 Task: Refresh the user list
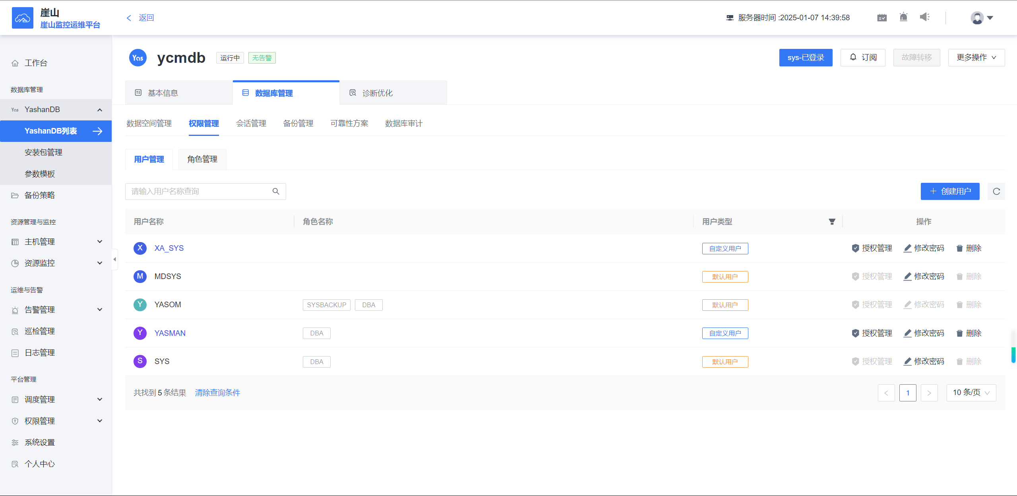tap(996, 192)
